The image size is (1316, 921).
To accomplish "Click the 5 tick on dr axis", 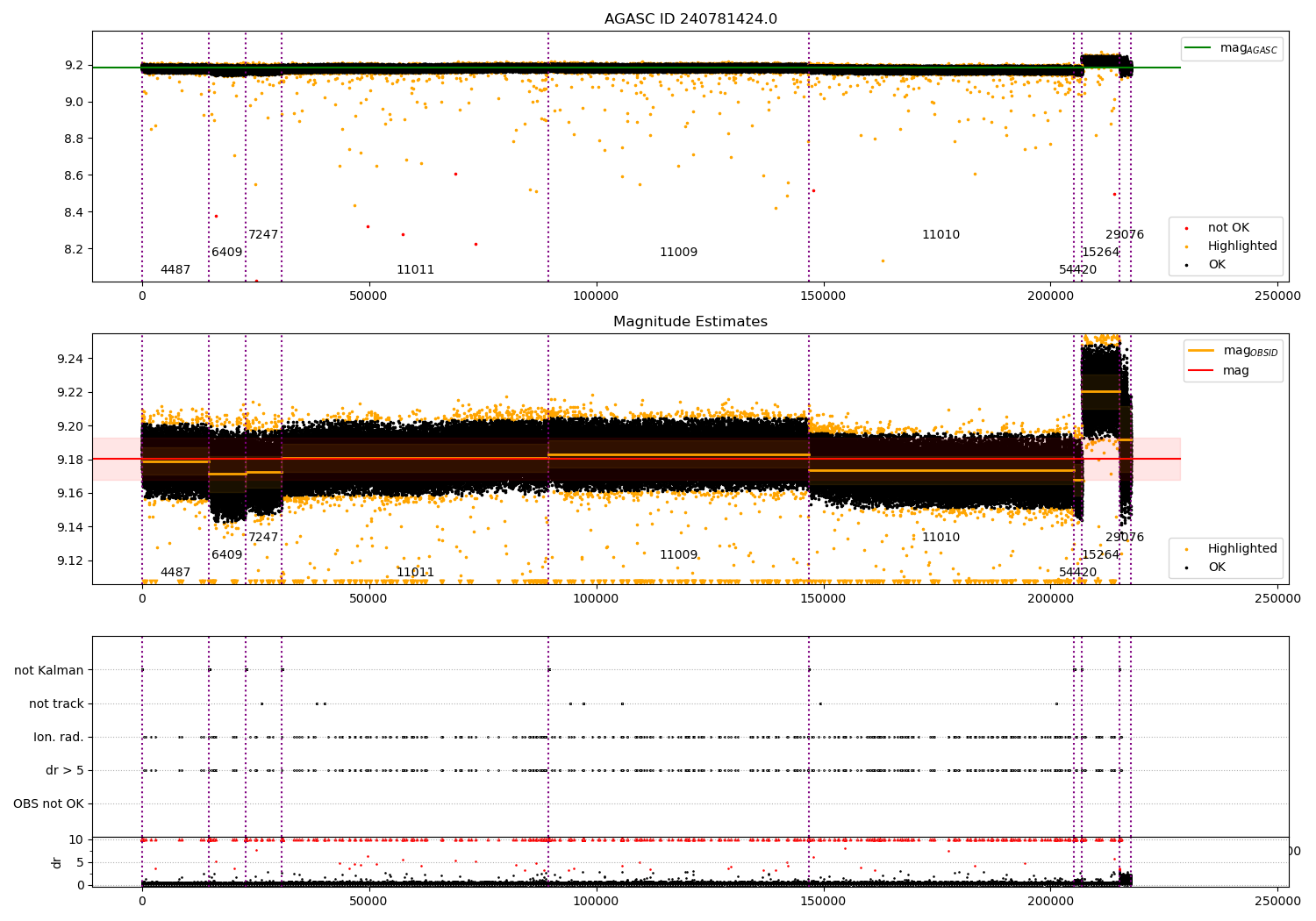I will coord(81,862).
